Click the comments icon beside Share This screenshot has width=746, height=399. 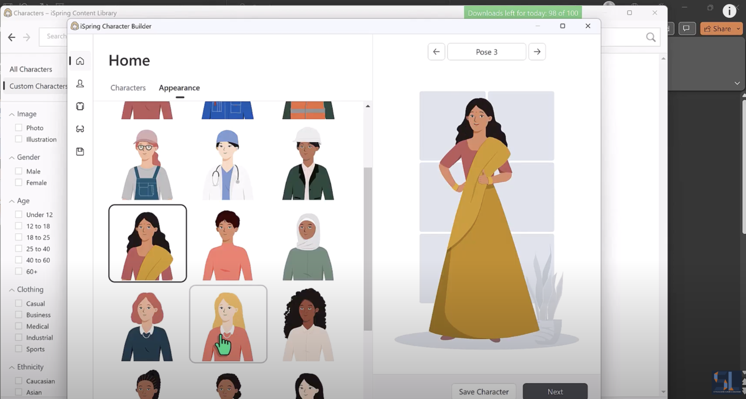pyautogui.click(x=686, y=28)
